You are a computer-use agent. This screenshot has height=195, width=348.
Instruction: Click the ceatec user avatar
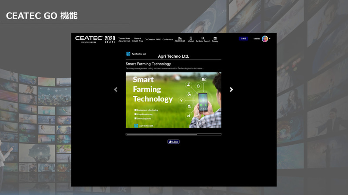point(265,39)
